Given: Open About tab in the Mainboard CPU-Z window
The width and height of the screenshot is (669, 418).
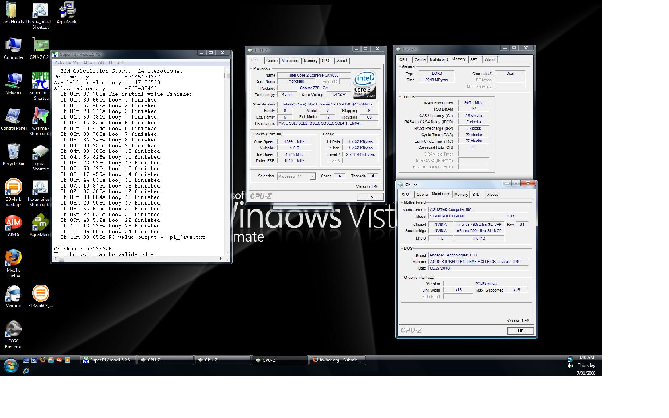Looking at the screenshot, I should (492, 195).
